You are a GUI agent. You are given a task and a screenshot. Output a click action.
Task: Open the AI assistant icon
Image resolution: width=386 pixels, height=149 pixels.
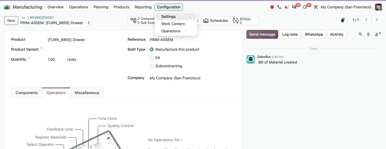click(287, 7)
